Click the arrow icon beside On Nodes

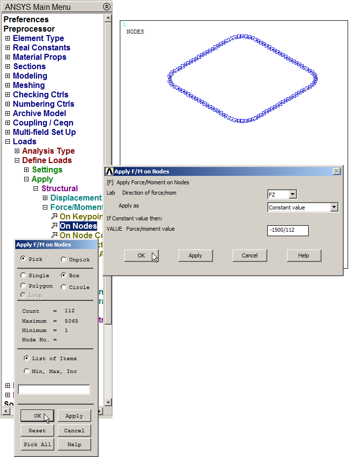pos(54,226)
